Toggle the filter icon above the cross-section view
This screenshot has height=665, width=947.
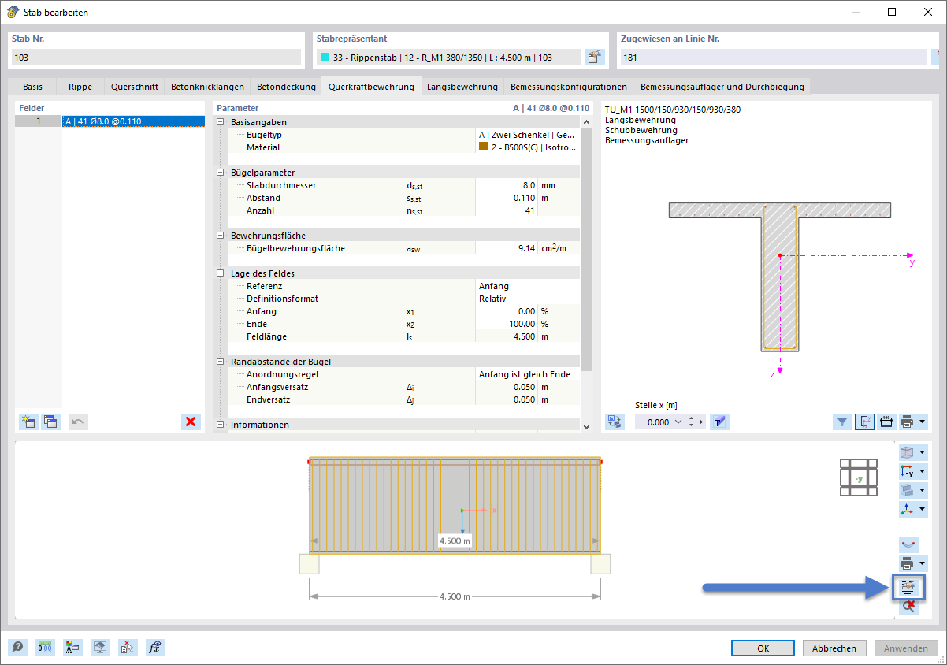click(x=842, y=422)
